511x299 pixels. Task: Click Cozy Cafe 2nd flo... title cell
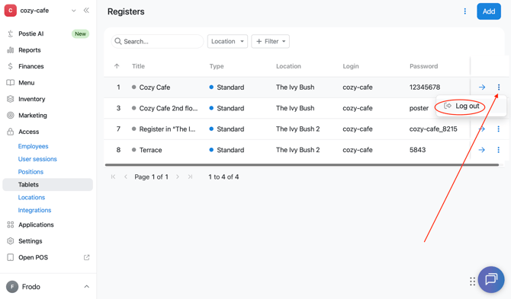169,108
